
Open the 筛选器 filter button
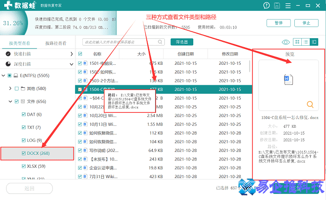182,42
